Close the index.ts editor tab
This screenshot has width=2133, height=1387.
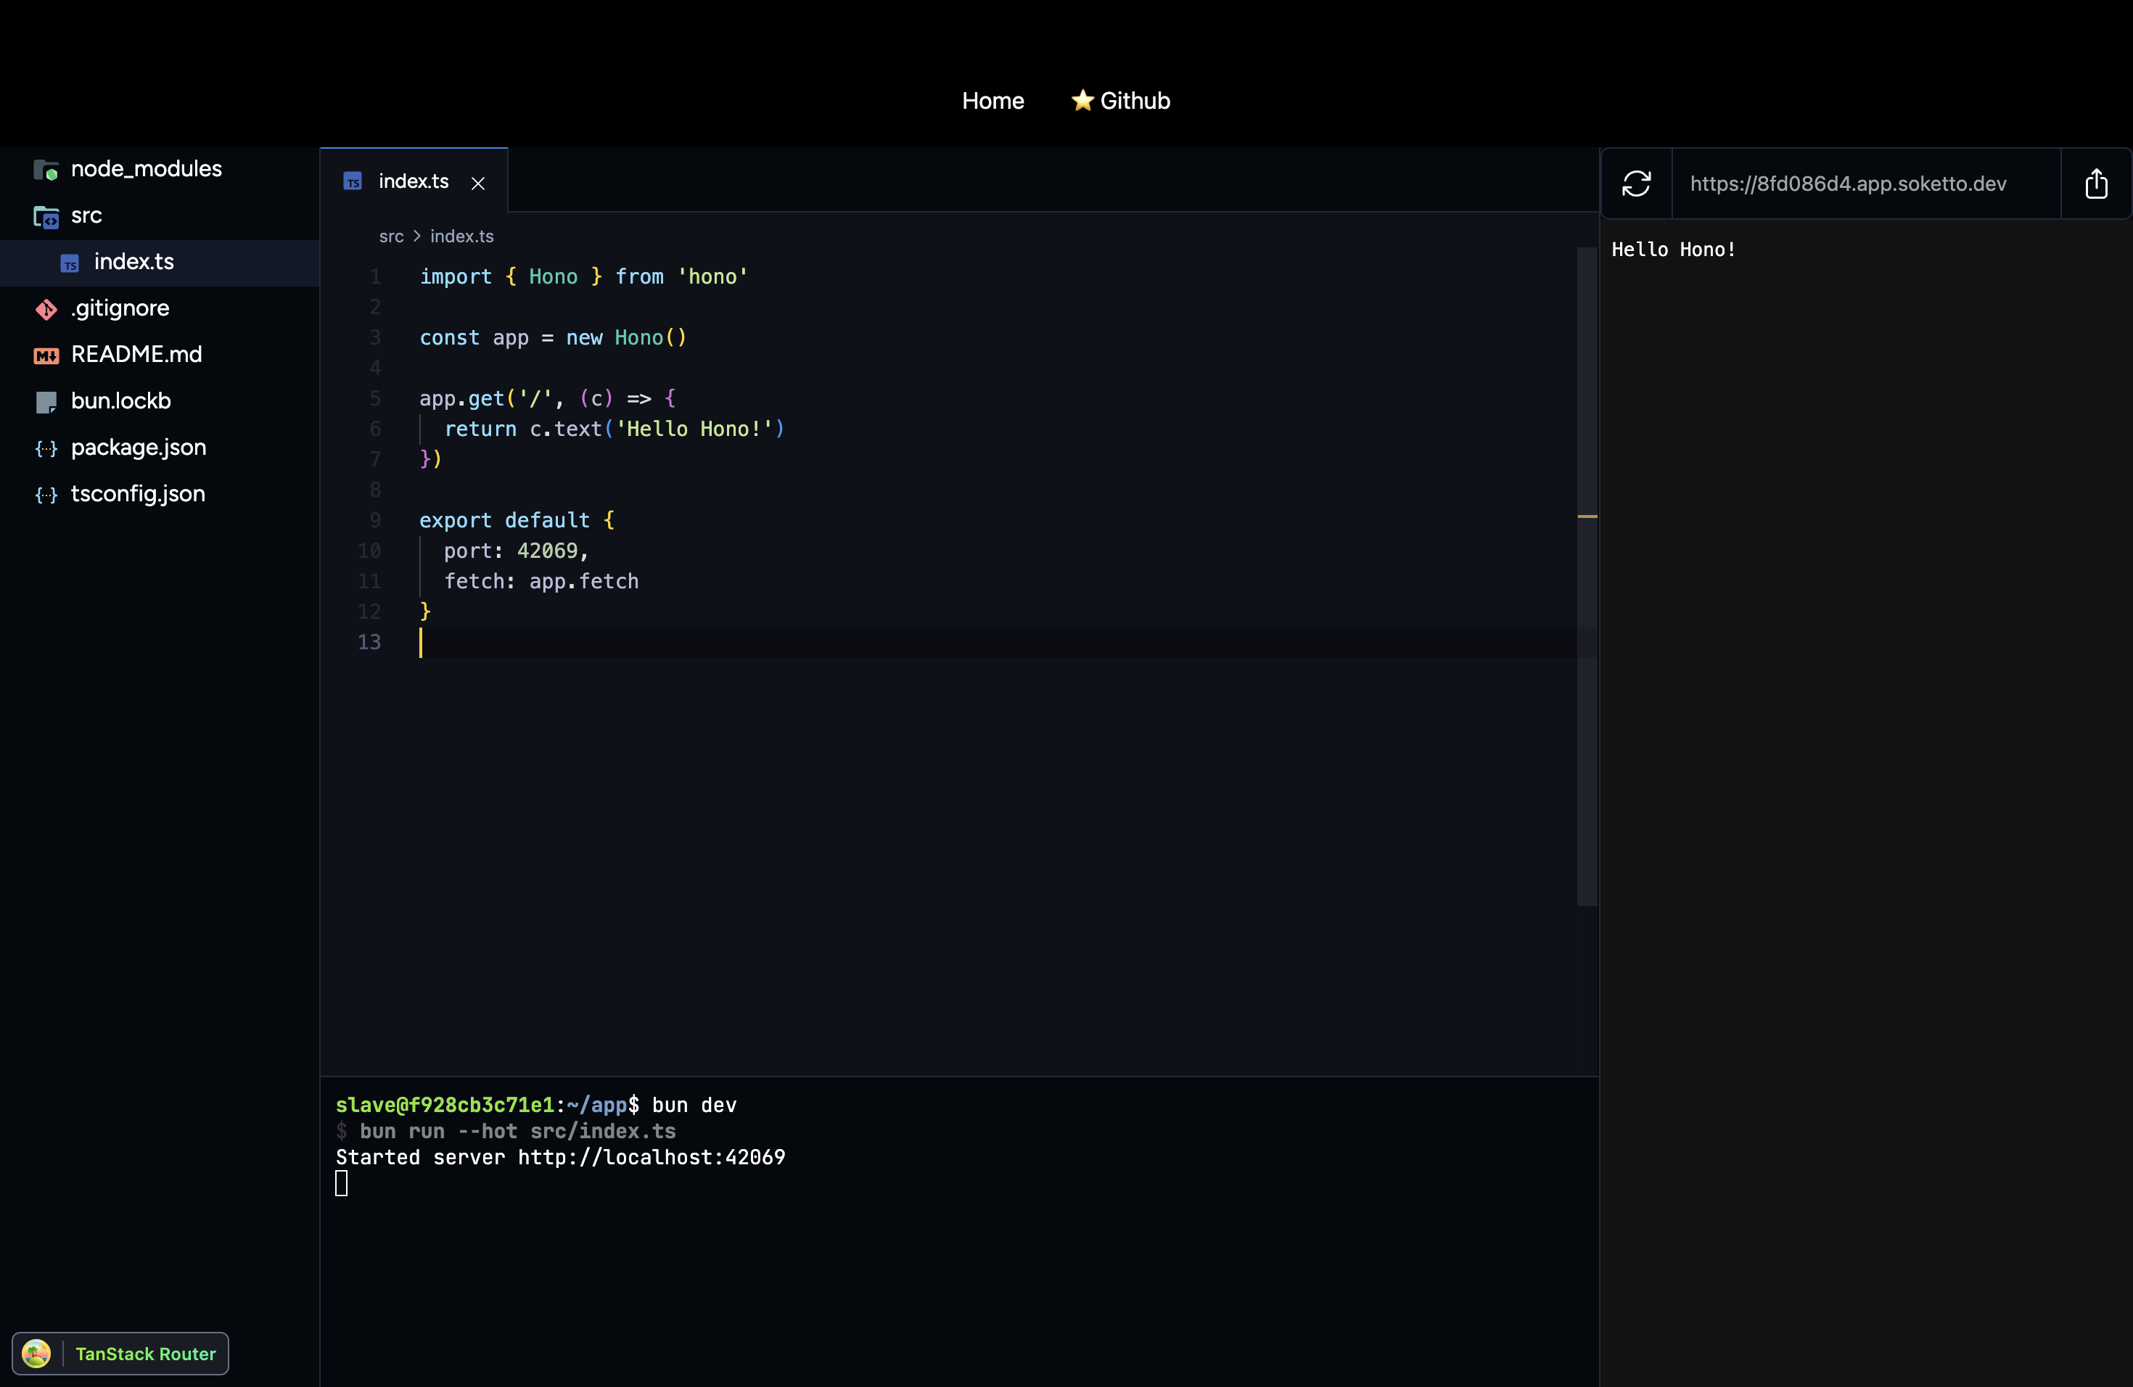pyautogui.click(x=479, y=183)
